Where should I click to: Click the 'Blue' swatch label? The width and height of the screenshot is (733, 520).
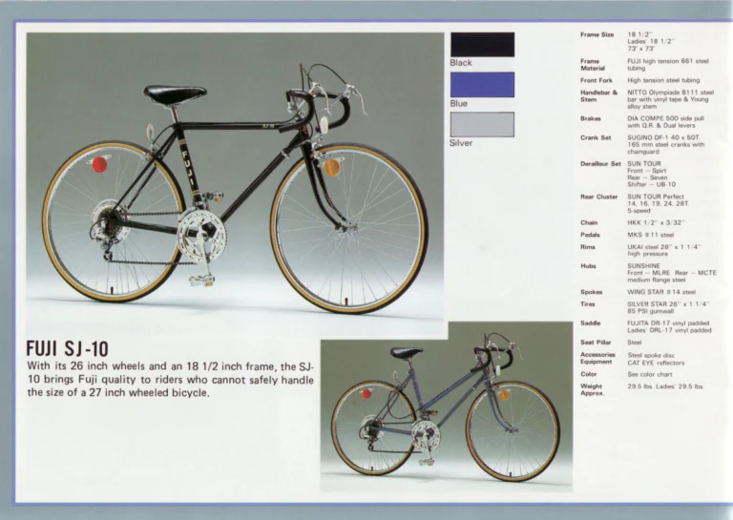point(458,103)
